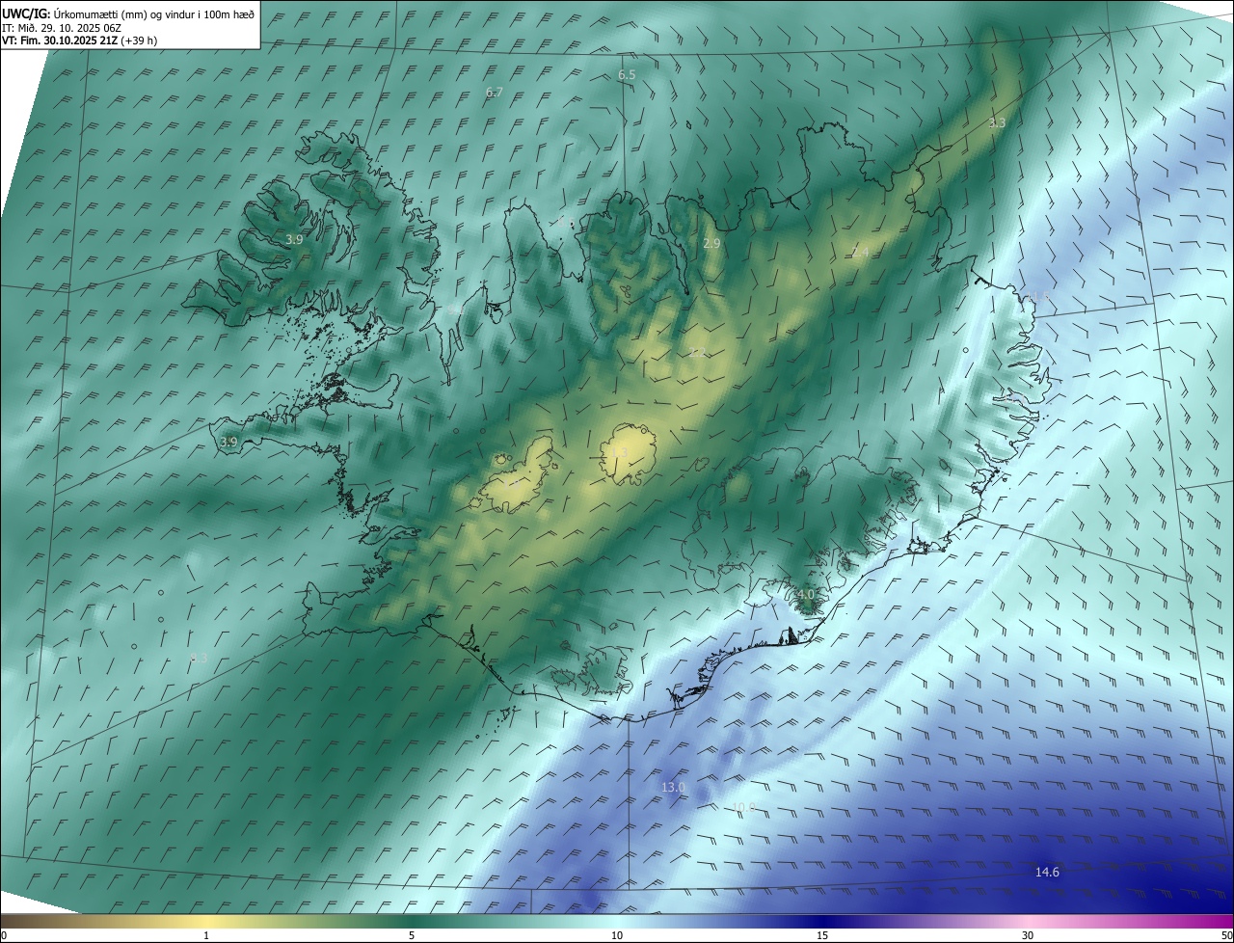This screenshot has width=1234, height=943.
Task: Click the 6.5 value north of Iceland
Action: (627, 74)
